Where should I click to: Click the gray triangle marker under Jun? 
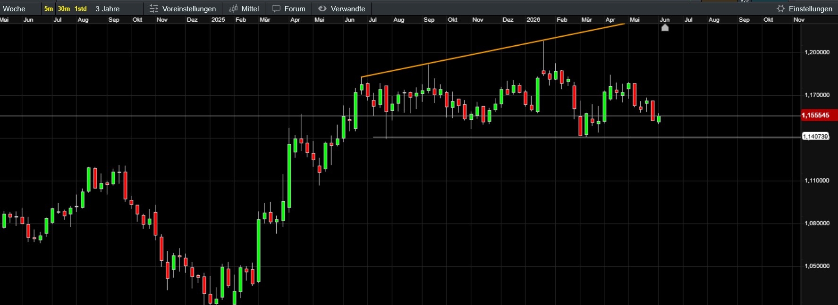pyautogui.click(x=665, y=28)
